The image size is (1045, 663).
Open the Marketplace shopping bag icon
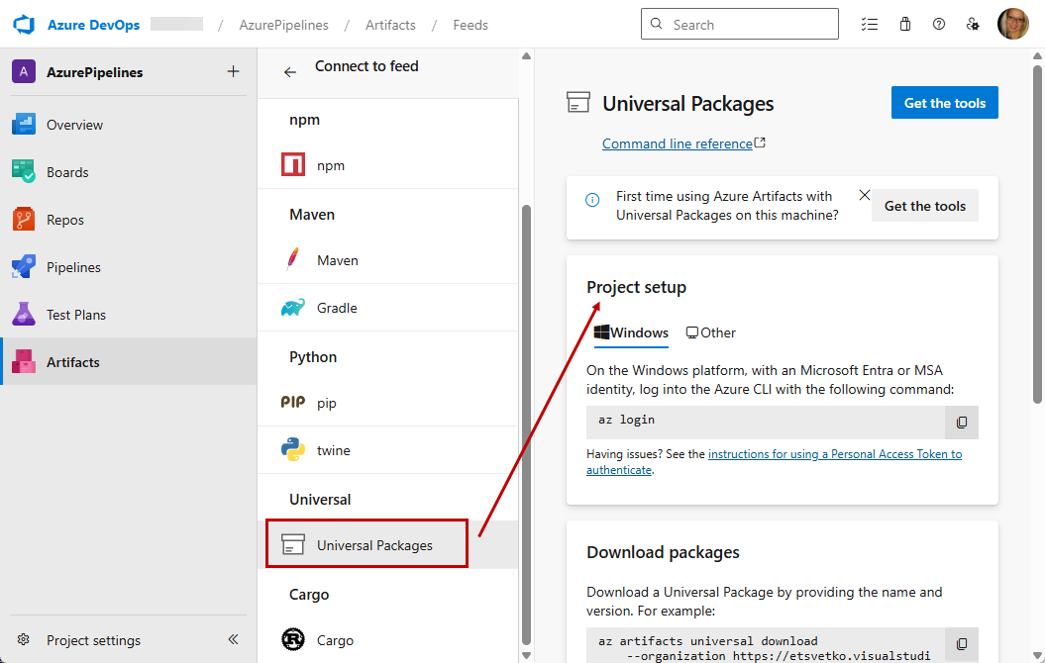coord(905,25)
